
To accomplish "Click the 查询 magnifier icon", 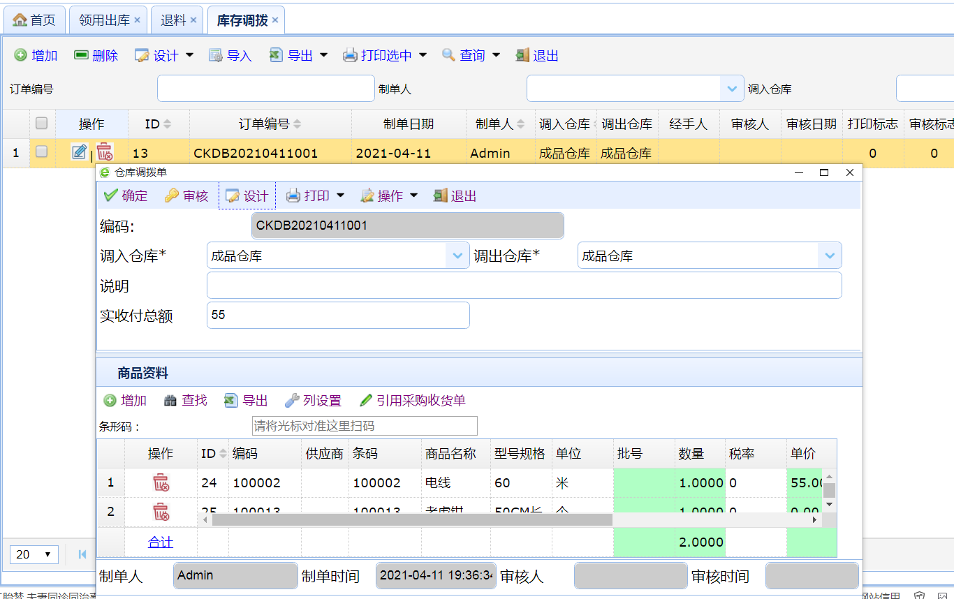I will coord(449,55).
